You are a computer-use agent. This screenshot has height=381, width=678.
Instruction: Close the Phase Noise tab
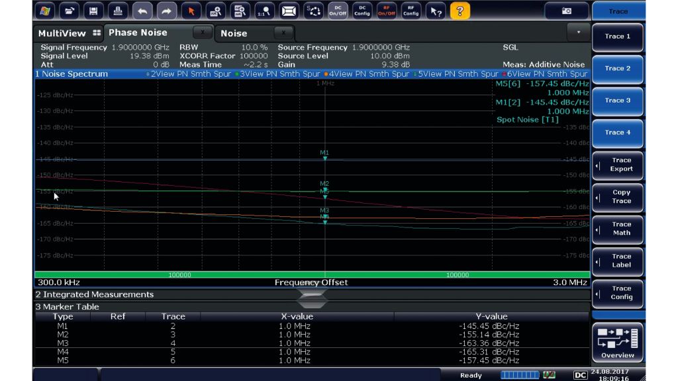203,32
